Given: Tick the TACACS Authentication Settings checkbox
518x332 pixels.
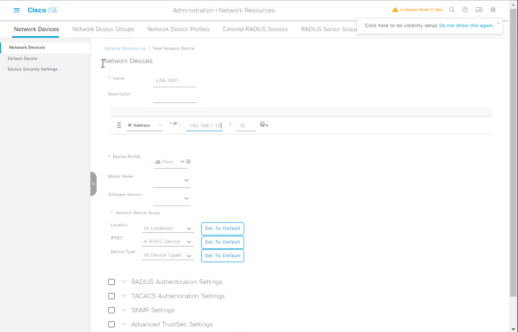Looking at the screenshot, I should tap(111, 296).
